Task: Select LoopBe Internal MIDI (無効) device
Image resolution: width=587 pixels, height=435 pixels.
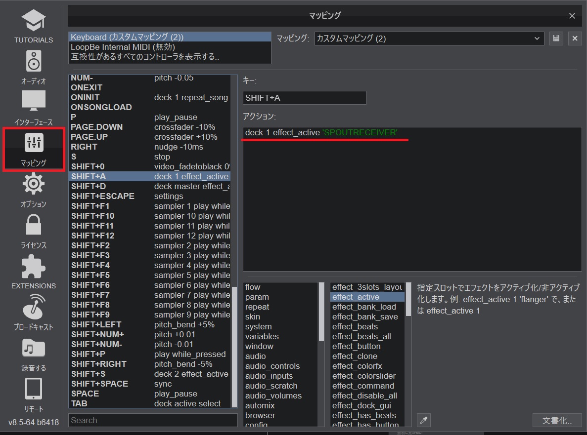Action: (x=170, y=47)
